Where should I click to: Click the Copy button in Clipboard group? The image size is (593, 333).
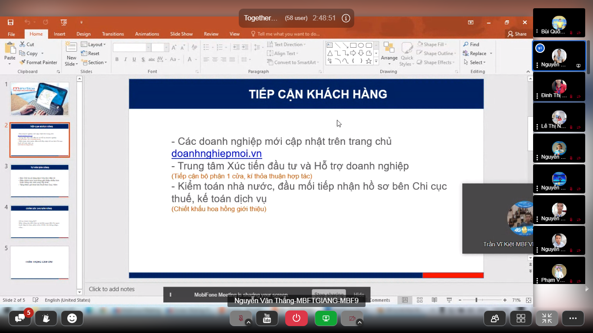pyautogui.click(x=28, y=53)
